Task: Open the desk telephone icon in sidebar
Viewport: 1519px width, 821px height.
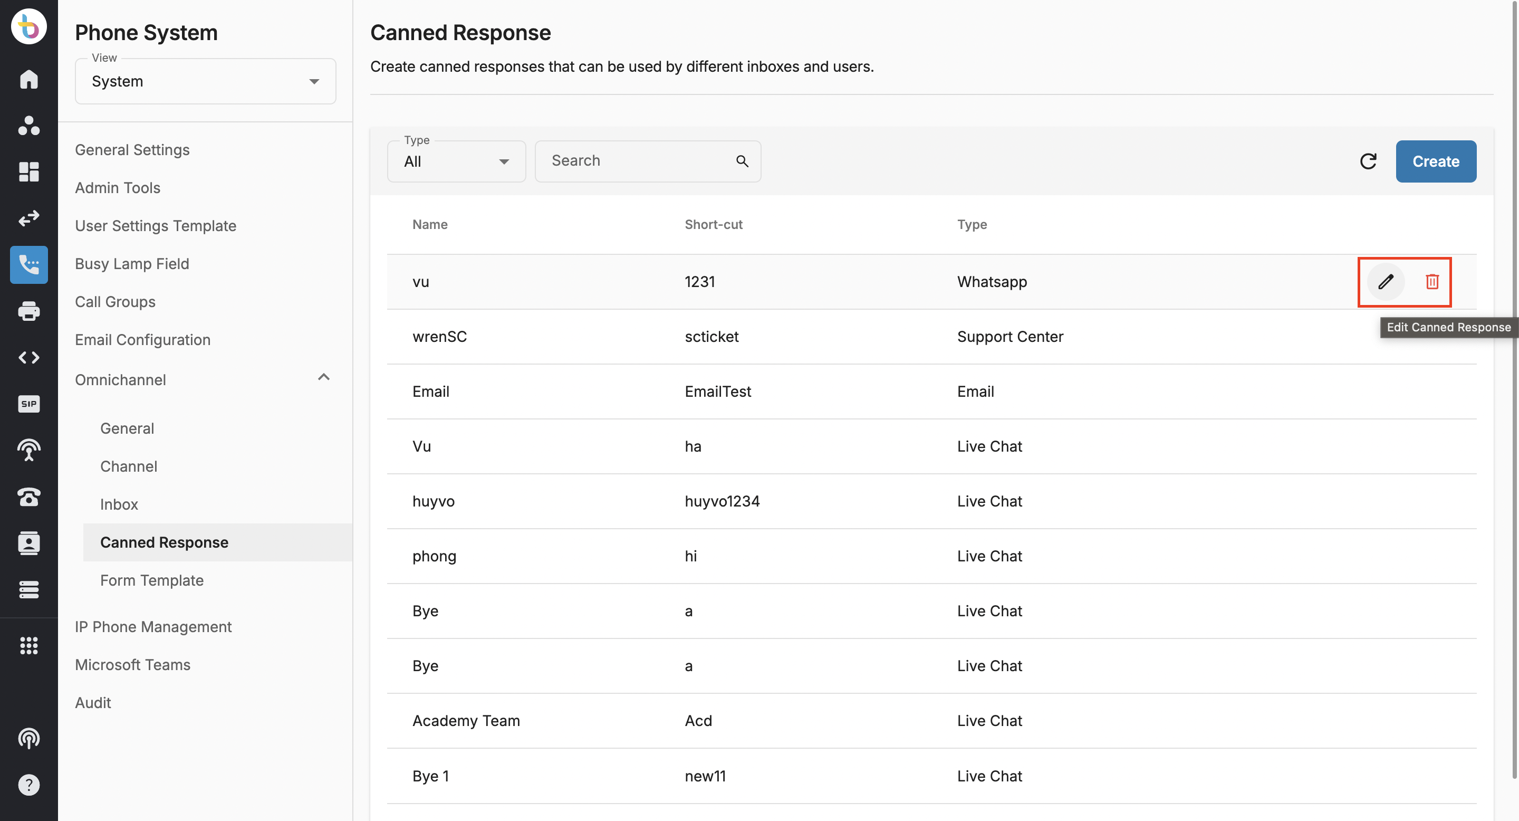Action: pos(28,497)
